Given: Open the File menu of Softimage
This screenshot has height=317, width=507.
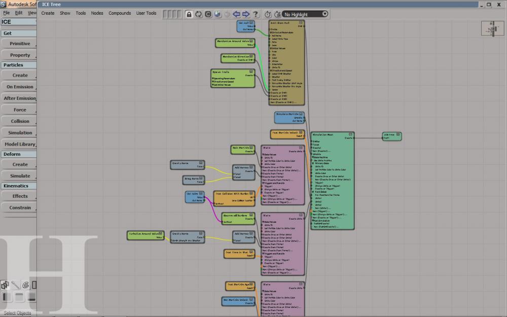Looking at the screenshot, I should pyautogui.click(x=7, y=13).
